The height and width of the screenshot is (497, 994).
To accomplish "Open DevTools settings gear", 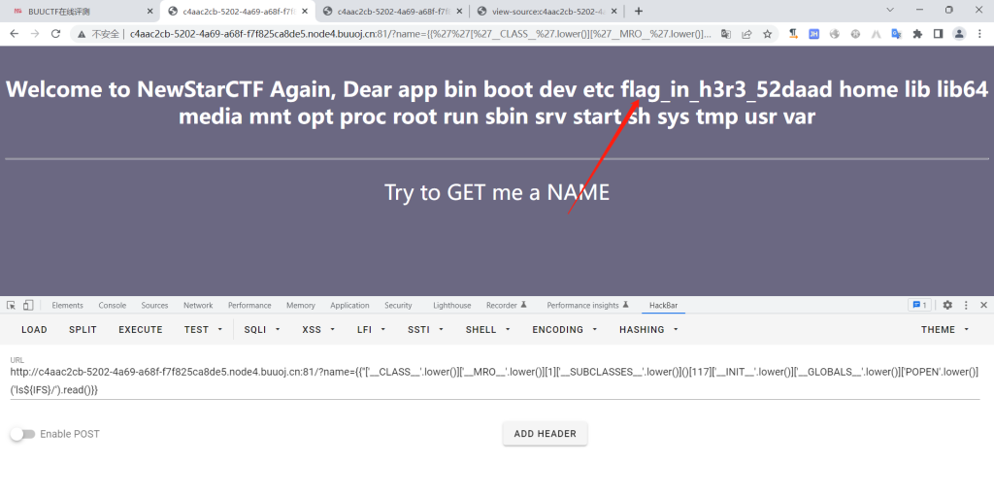I will (x=947, y=305).
